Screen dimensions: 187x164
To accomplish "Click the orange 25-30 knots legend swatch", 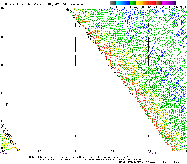I will click(146, 3).
